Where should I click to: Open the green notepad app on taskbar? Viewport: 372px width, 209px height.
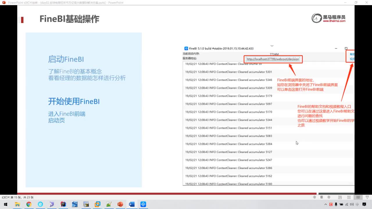pos(109,204)
